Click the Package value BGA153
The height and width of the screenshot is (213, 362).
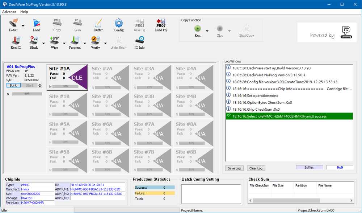pyautogui.click(x=37, y=198)
